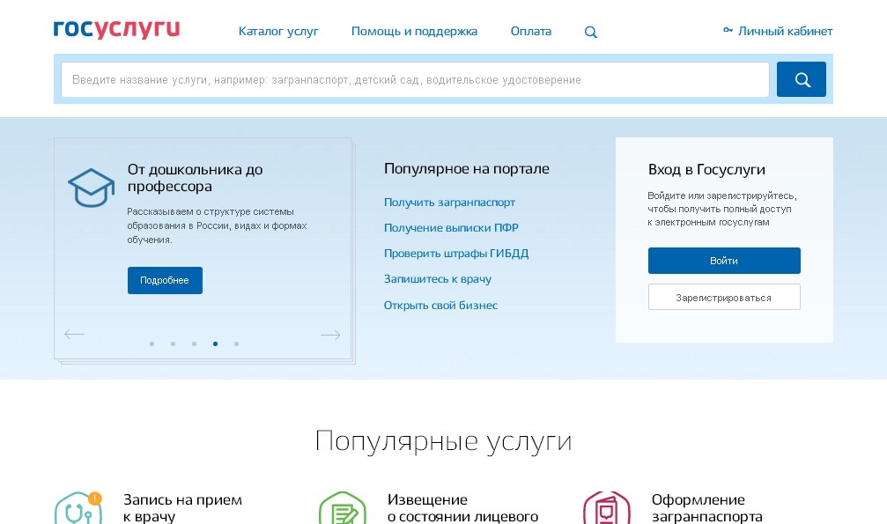Click 'Вход в Госуслуги' heading
The width and height of the screenshot is (887, 524).
(x=706, y=169)
